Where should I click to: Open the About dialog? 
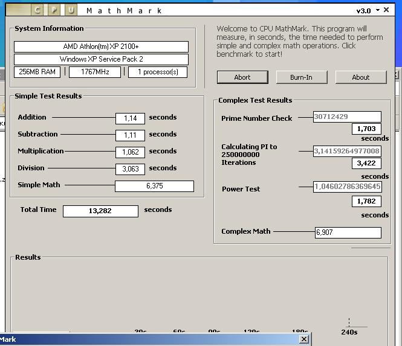click(361, 77)
